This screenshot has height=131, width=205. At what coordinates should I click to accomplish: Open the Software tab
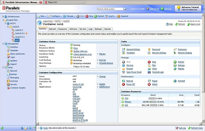pos(73,29)
